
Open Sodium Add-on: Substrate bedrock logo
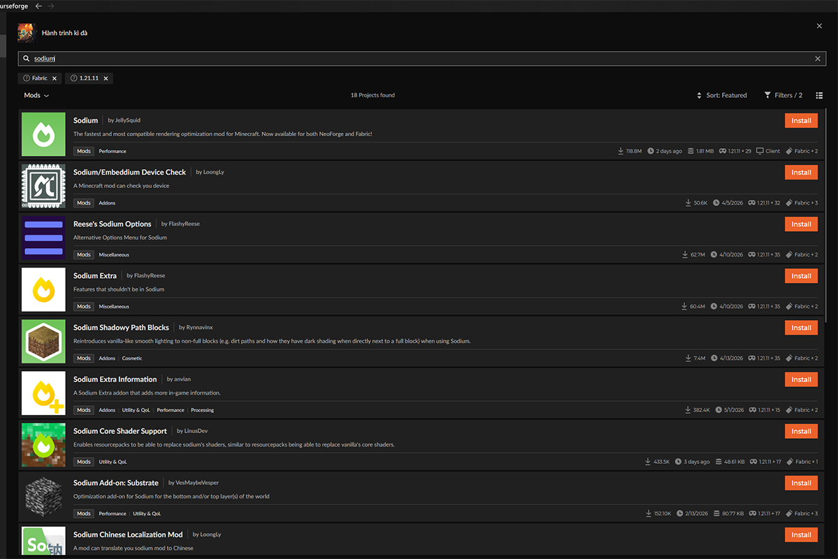click(x=43, y=496)
